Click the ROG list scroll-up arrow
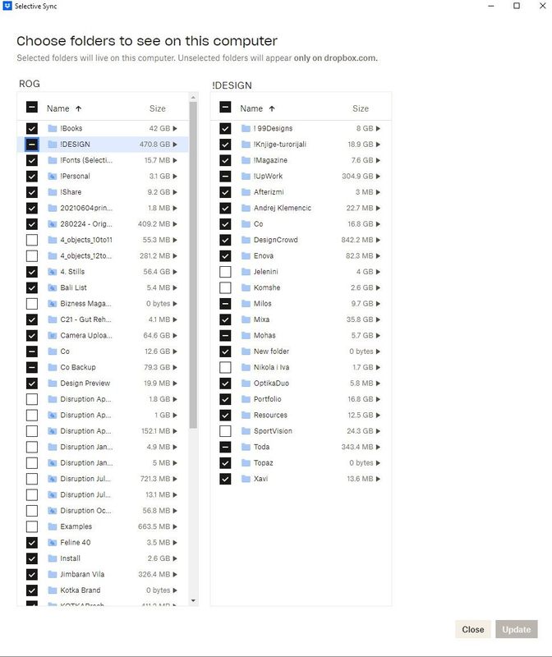Screen dimensions: 552x657 point(193,98)
